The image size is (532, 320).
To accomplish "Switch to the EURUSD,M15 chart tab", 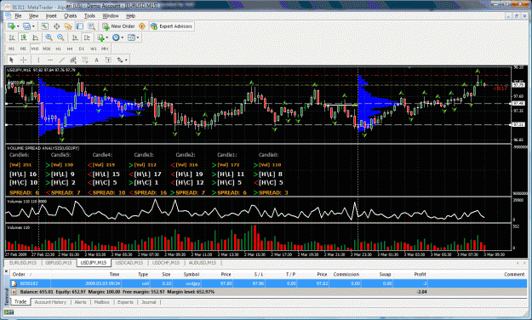I will [x=23, y=263].
